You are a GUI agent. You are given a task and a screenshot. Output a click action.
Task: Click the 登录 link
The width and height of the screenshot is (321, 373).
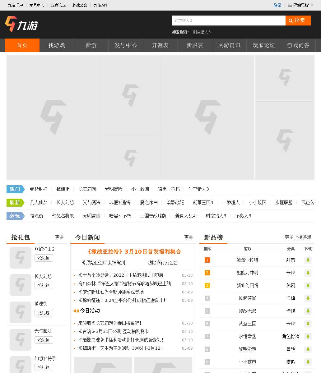coord(277,5)
